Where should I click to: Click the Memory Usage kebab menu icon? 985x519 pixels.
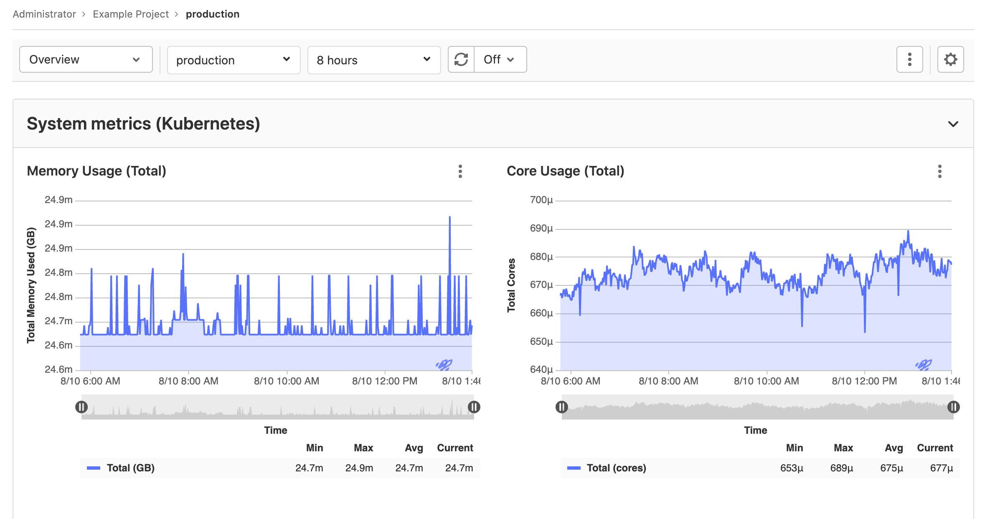[x=460, y=171]
